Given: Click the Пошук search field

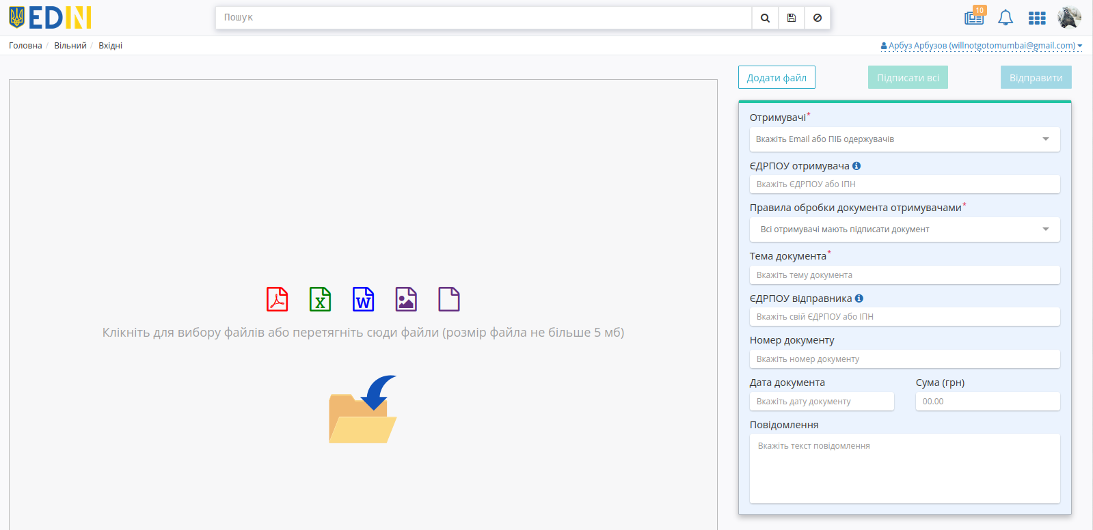Looking at the screenshot, I should pyautogui.click(x=483, y=18).
